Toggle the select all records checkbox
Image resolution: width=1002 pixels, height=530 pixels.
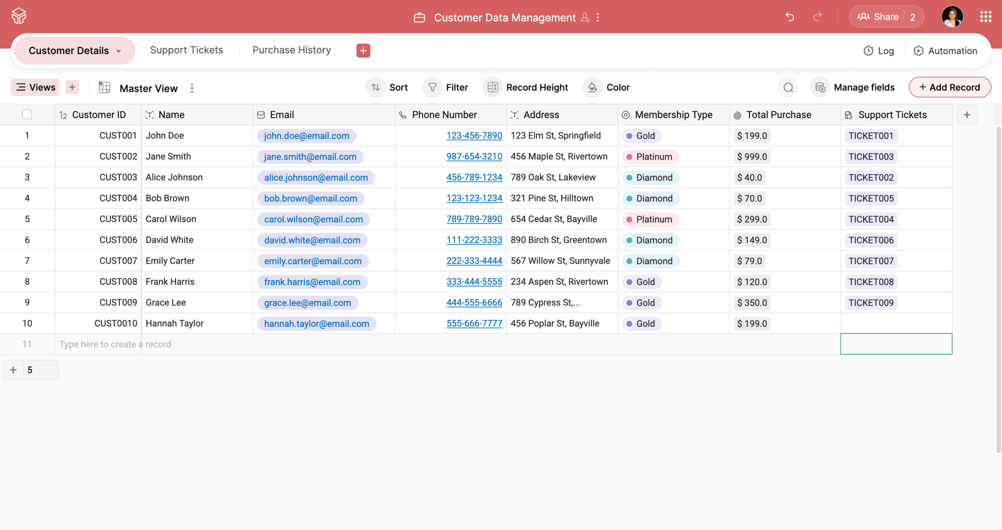tap(27, 115)
